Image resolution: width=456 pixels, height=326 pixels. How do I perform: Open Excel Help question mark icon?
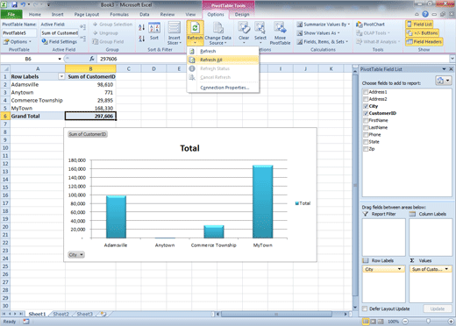(x=425, y=14)
